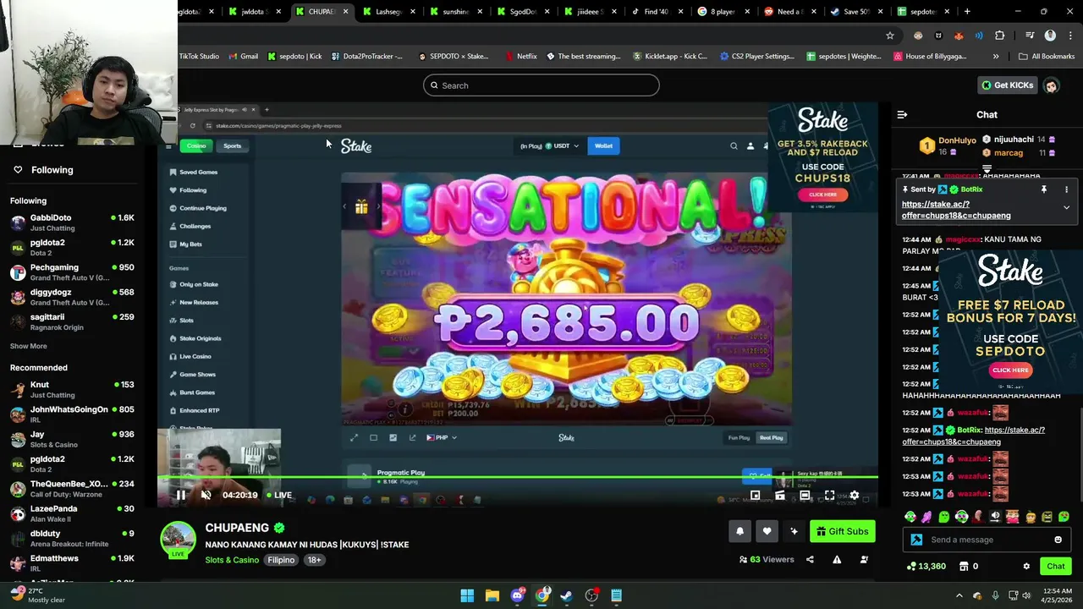This screenshot has height=609, width=1083.
Task: Open JohnWhatsGoingOn recommended channel
Action: (72, 414)
